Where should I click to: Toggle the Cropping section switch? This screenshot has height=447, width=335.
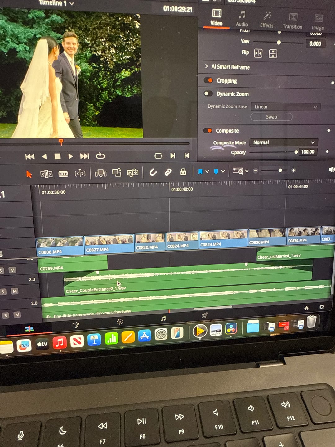tap(208, 80)
